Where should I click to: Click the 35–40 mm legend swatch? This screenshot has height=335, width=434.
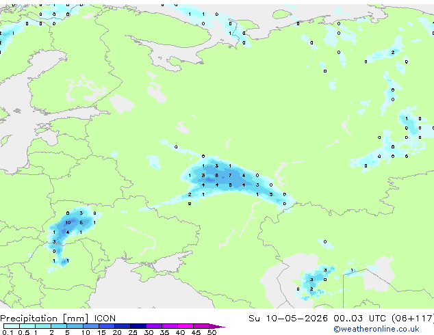click(169, 326)
